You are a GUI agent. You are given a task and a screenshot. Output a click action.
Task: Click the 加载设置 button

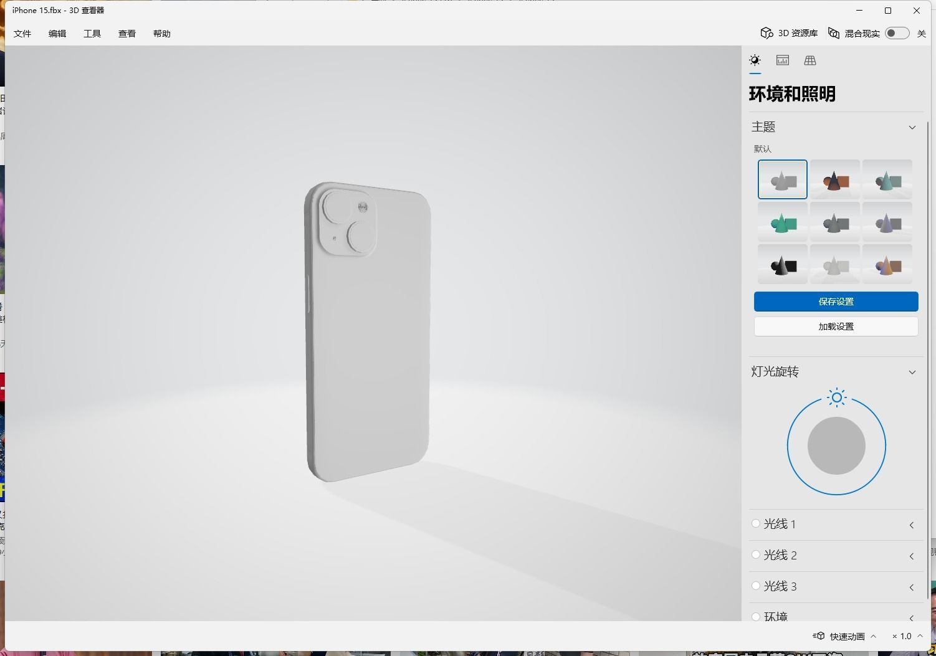click(x=836, y=326)
